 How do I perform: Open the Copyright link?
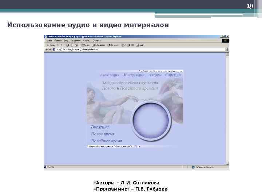[173, 75]
